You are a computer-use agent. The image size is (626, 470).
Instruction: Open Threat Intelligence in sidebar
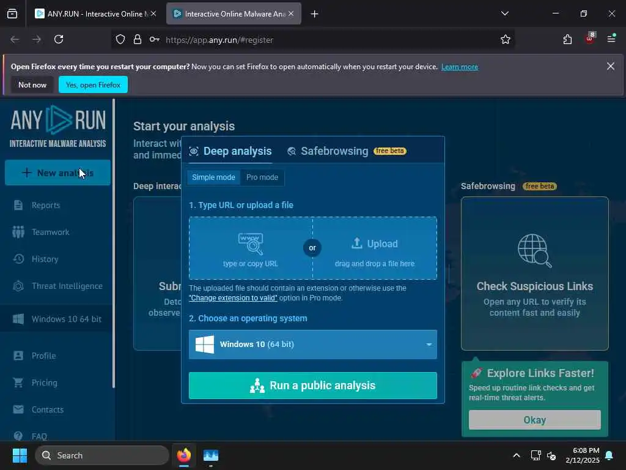58,286
